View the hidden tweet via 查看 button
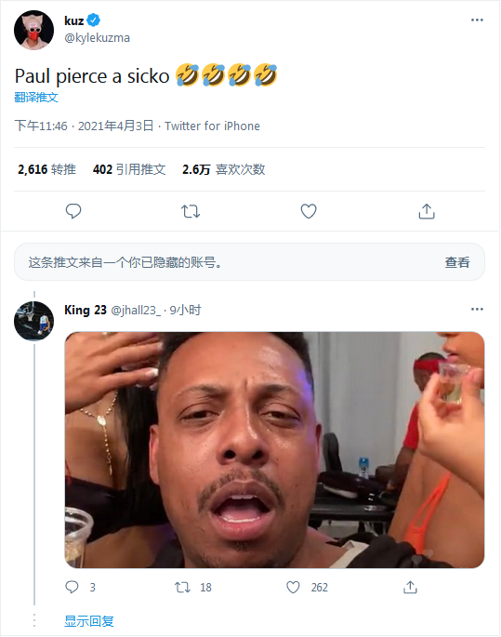Image resolution: width=501 pixels, height=637 pixels. click(457, 262)
